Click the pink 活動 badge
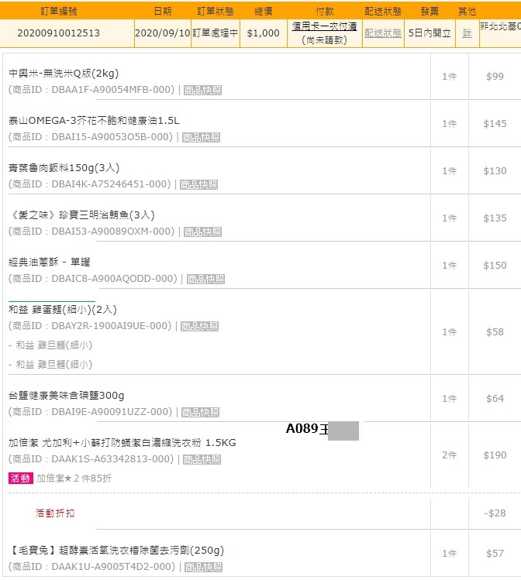 [x=20, y=479]
